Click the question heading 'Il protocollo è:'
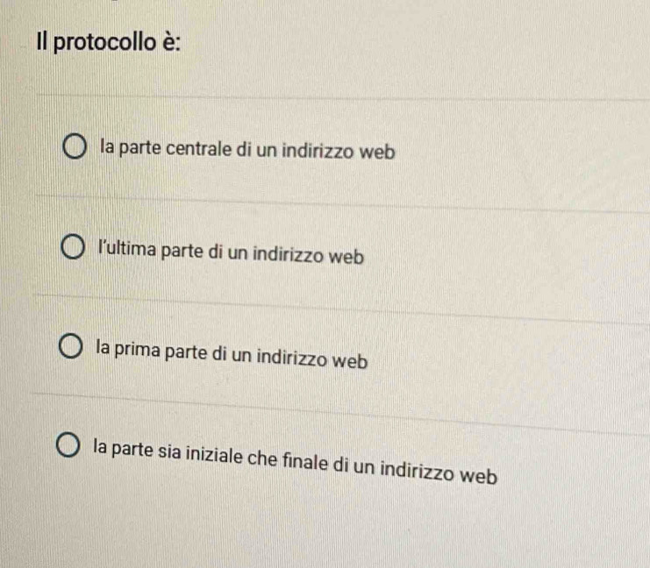 (110, 41)
